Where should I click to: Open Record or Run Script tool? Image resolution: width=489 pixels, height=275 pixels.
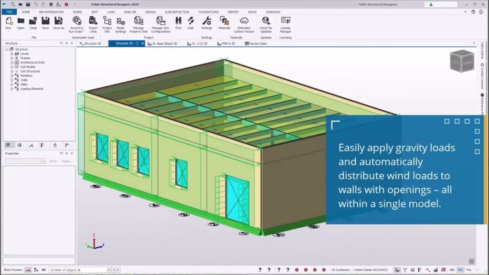tap(76, 25)
